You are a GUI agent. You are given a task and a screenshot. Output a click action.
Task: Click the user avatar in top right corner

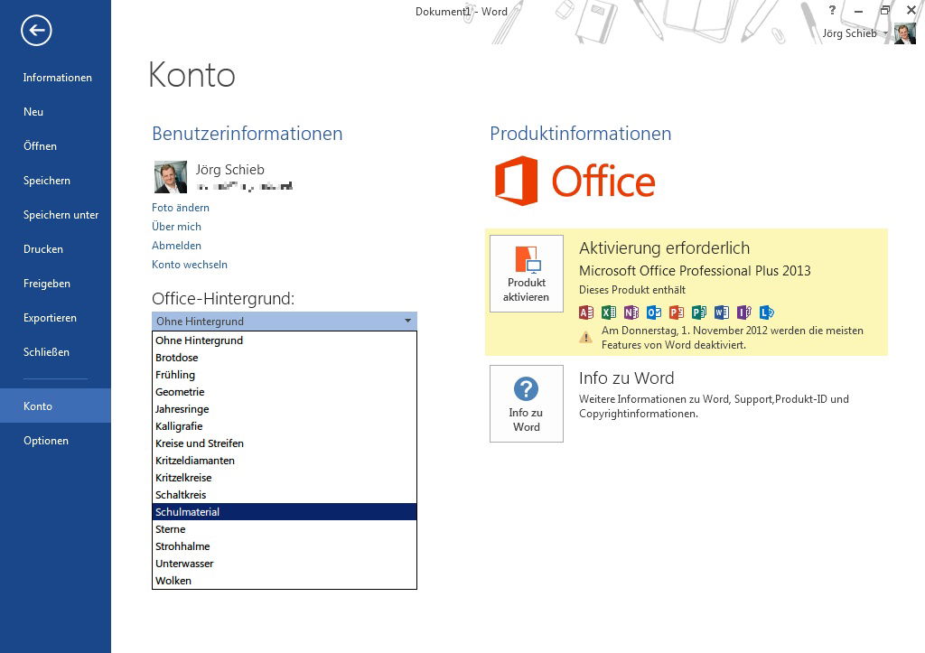click(904, 33)
